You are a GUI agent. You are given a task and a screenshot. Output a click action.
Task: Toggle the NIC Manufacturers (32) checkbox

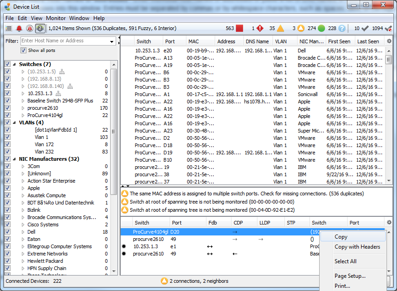pyautogui.click(x=8, y=159)
